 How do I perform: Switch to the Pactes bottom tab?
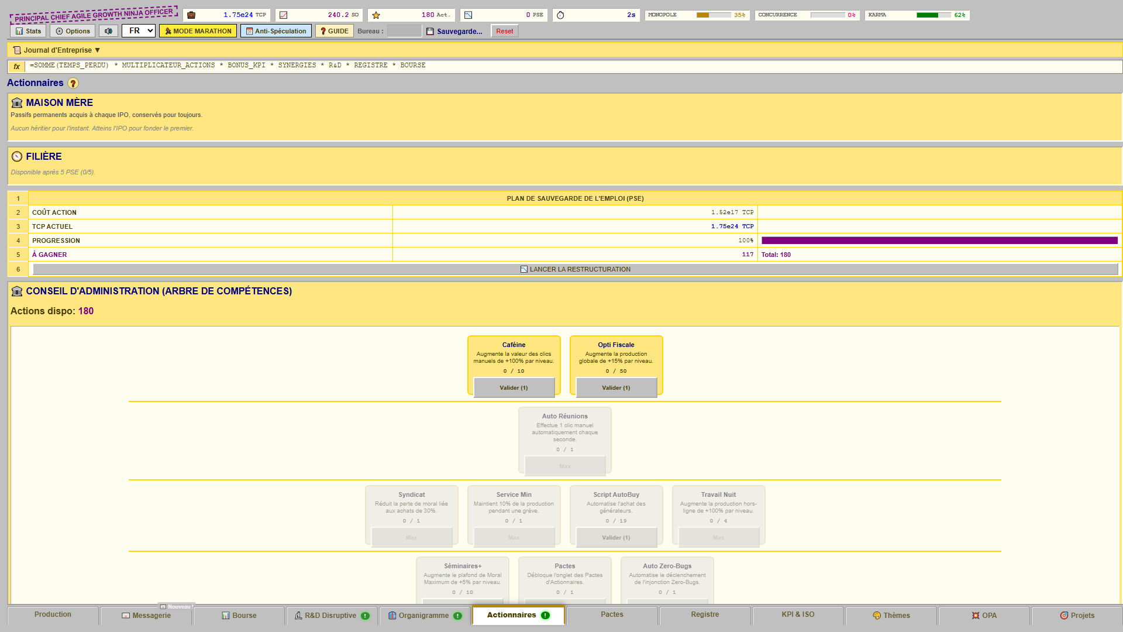(612, 615)
